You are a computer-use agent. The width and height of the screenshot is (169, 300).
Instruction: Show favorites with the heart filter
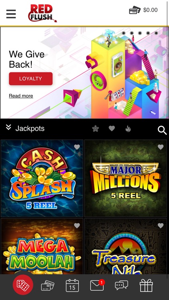(x=112, y=128)
